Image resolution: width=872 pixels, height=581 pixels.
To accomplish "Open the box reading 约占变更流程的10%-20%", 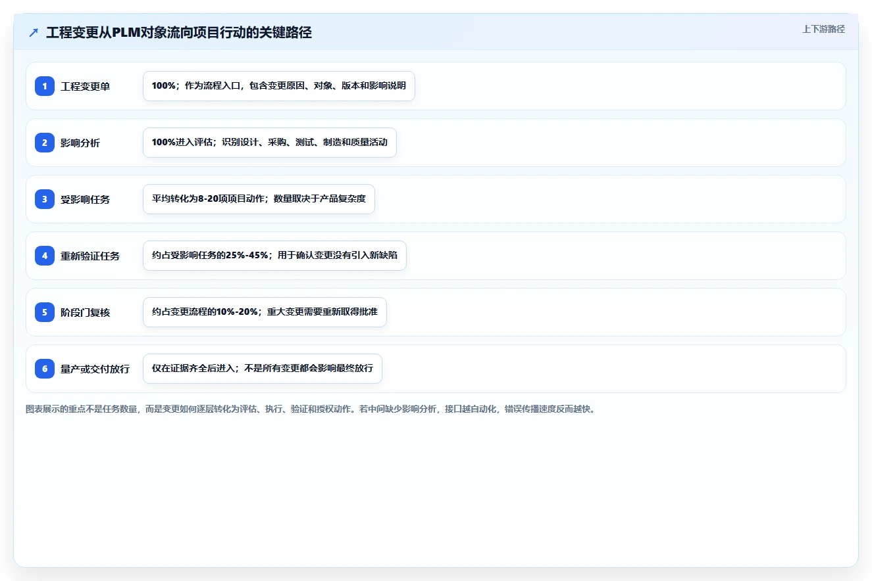I will (x=265, y=312).
